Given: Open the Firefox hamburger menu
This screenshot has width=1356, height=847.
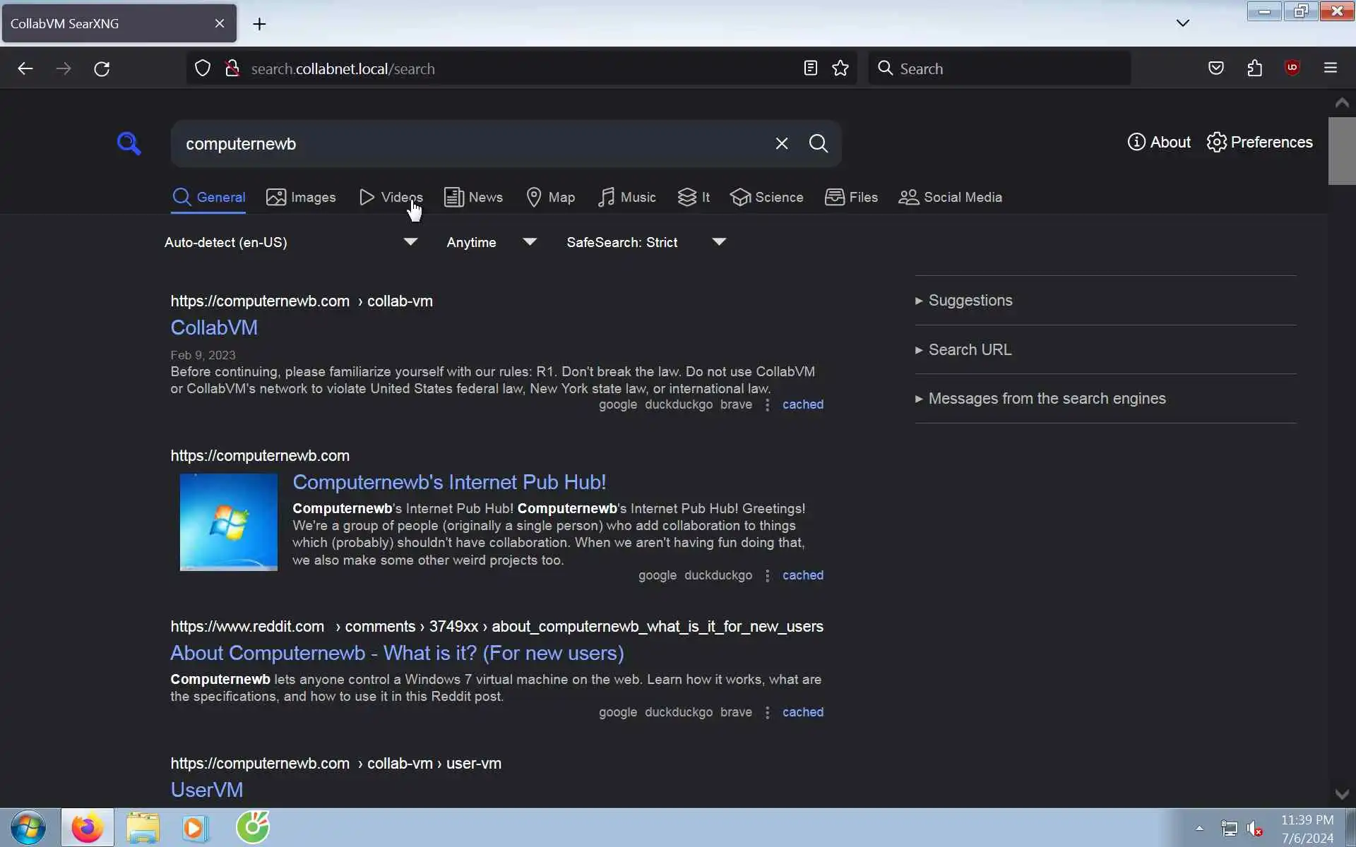Looking at the screenshot, I should tap(1330, 68).
